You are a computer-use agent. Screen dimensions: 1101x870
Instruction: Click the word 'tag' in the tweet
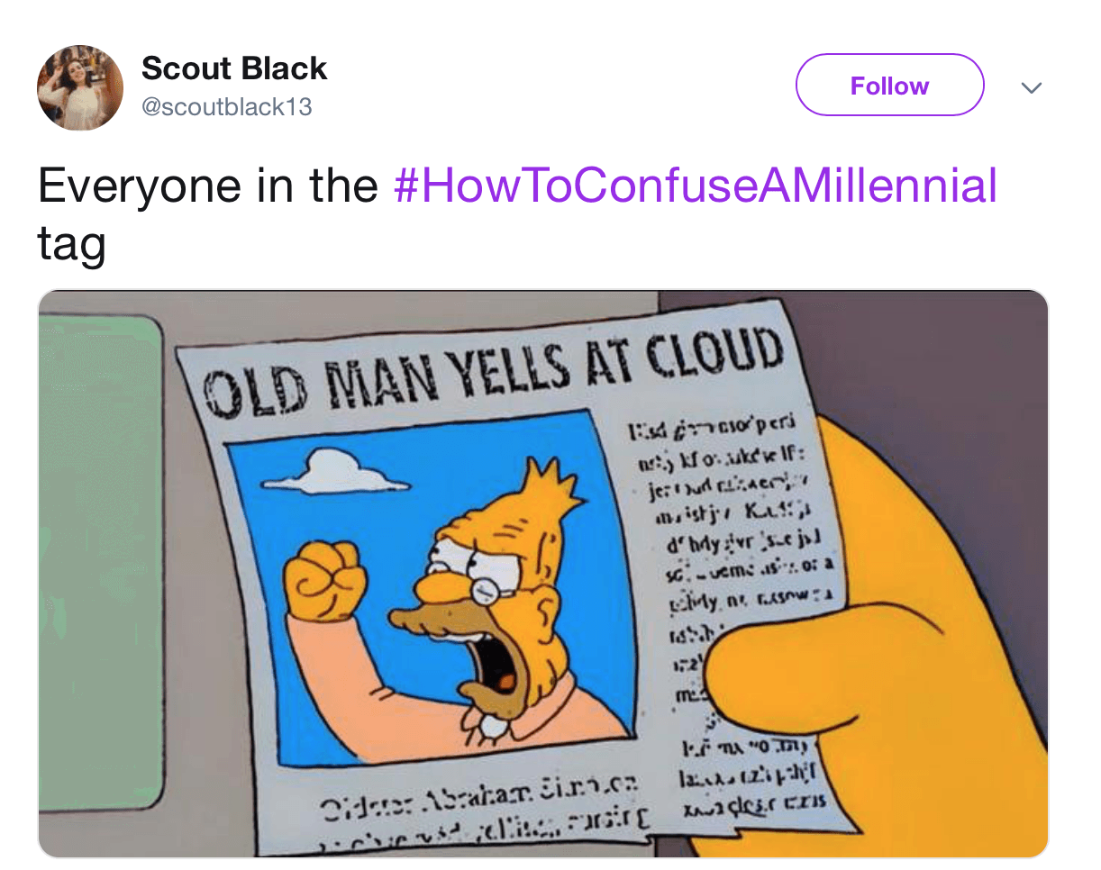[71, 241]
